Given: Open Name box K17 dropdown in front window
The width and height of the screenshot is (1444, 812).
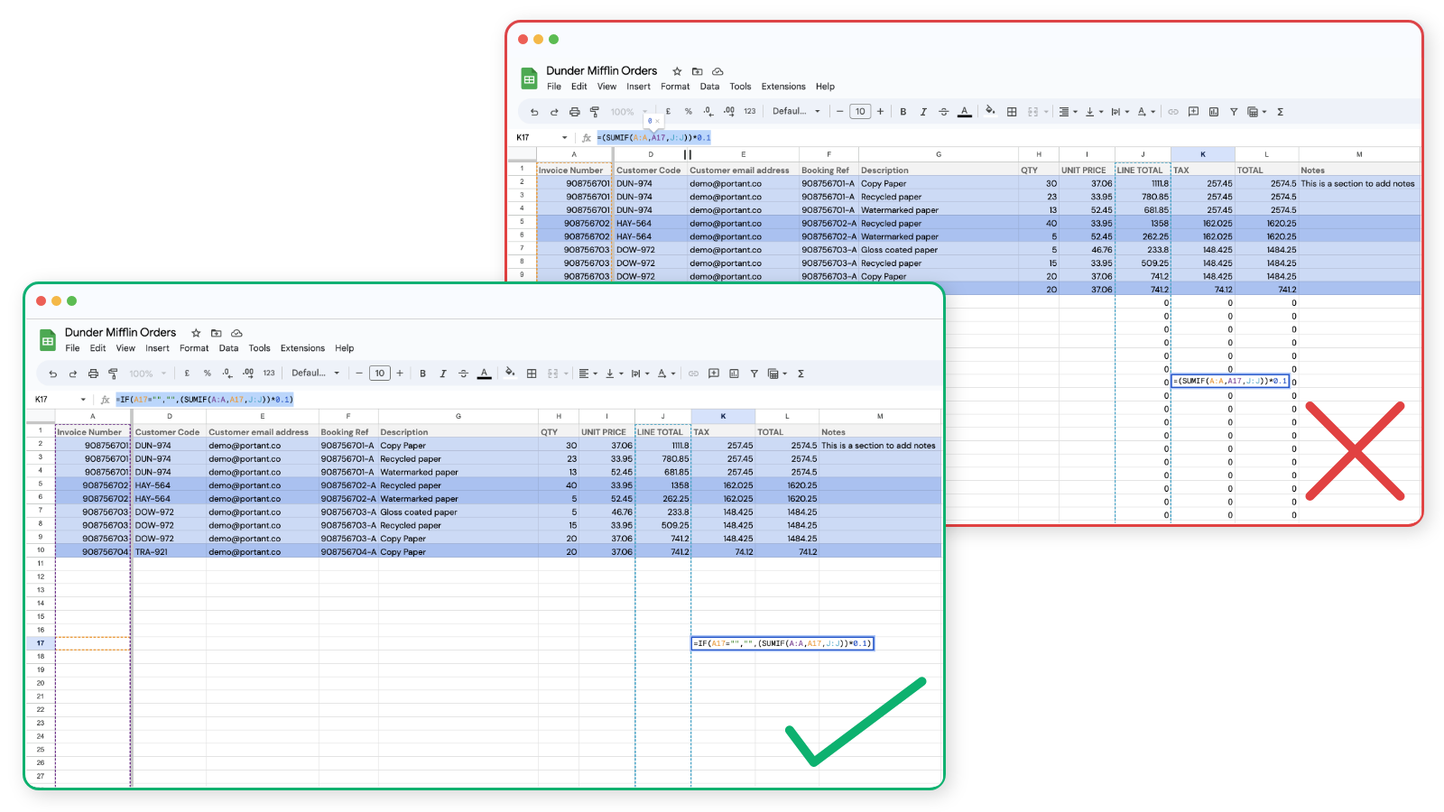Looking at the screenshot, I should point(83,400).
